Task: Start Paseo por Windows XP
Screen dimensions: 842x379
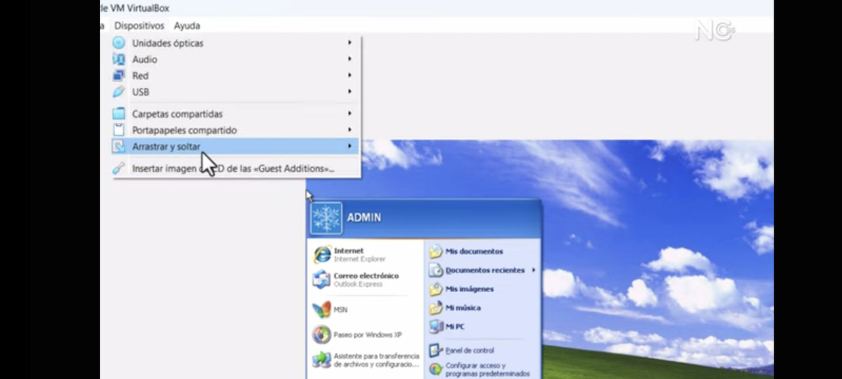Action: [366, 335]
